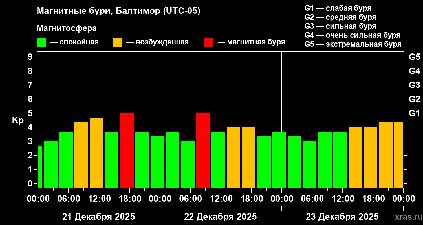Viewport: 423px width, 225px height.
Task: Click the tallest yellow bar on 21 December
Action: (x=96, y=152)
